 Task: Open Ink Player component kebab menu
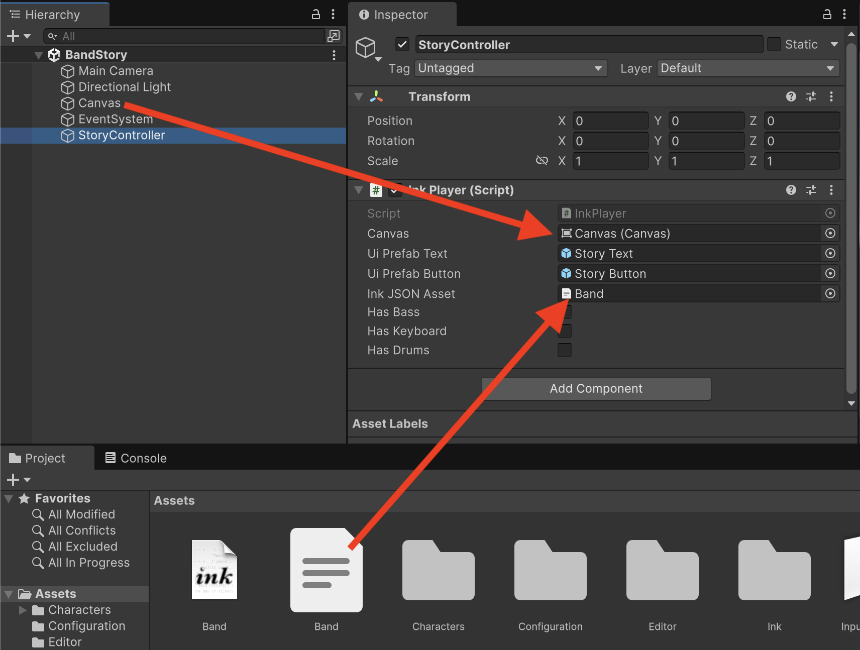(831, 190)
